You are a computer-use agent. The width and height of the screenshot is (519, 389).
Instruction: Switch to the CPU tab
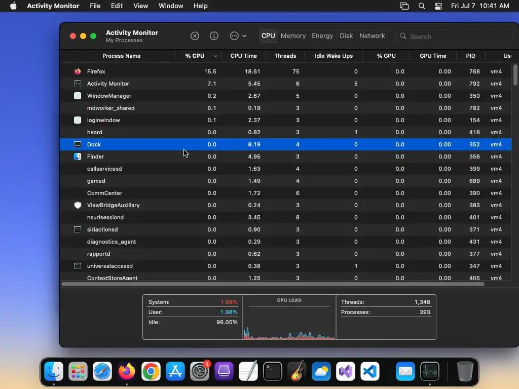(x=268, y=36)
